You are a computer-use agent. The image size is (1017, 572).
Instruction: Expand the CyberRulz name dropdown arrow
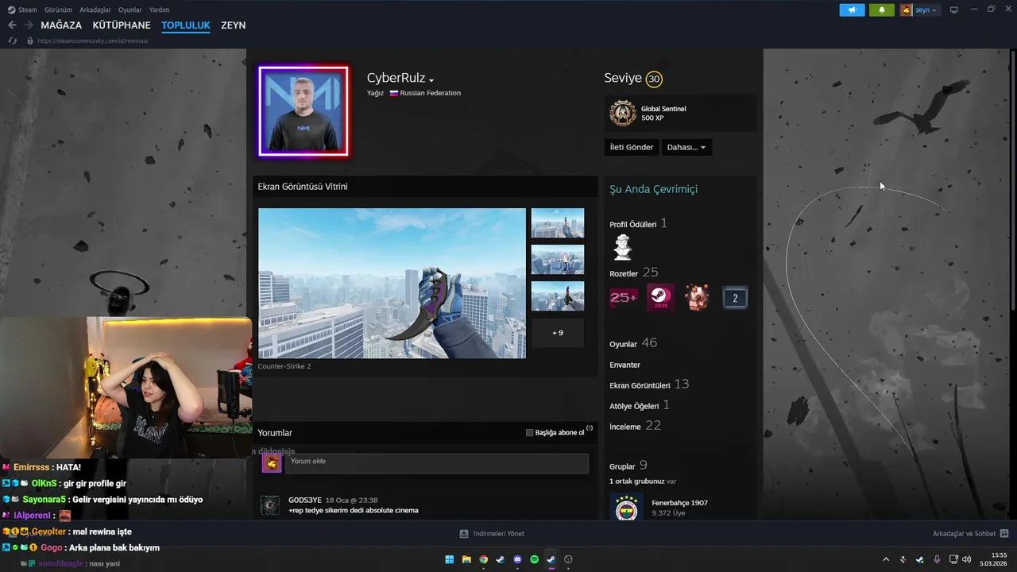pyautogui.click(x=431, y=80)
